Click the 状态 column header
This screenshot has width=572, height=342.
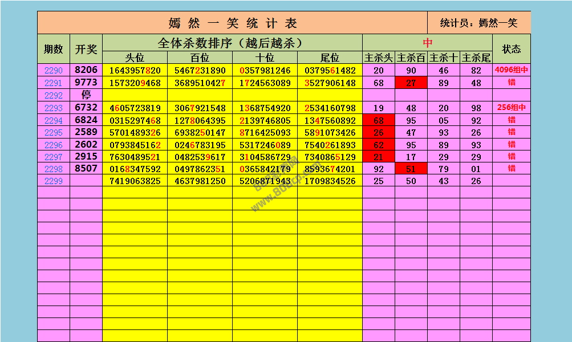point(512,49)
